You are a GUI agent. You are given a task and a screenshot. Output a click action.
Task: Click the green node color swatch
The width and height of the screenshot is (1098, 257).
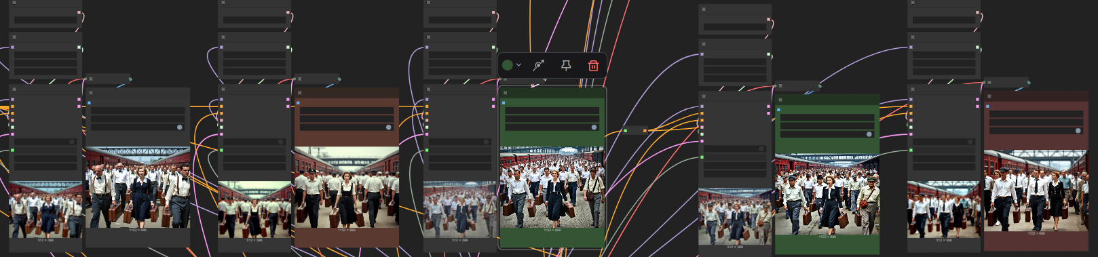(x=508, y=65)
